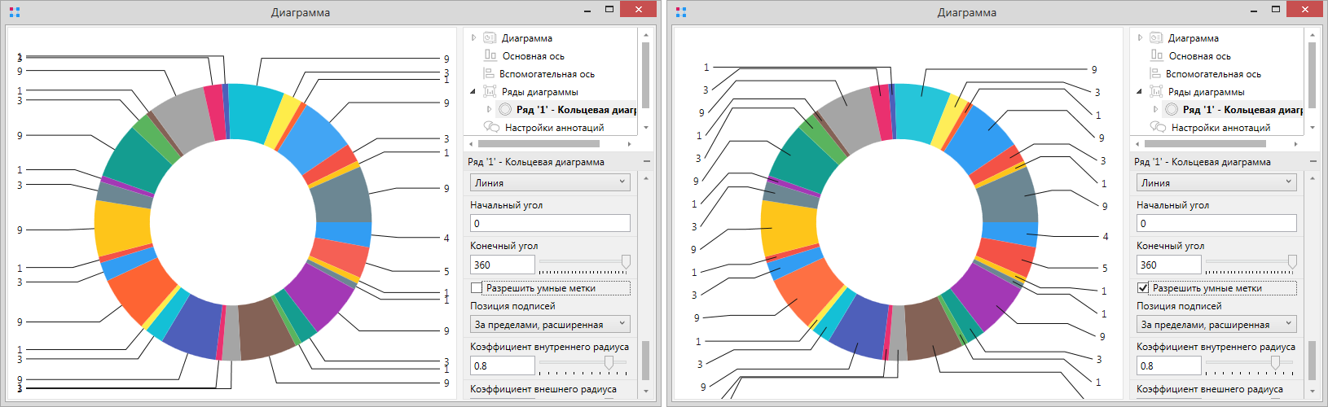1328x407 pixels.
Task: Click the 'Начальный угол' input field in right window
Action: click(x=1216, y=223)
